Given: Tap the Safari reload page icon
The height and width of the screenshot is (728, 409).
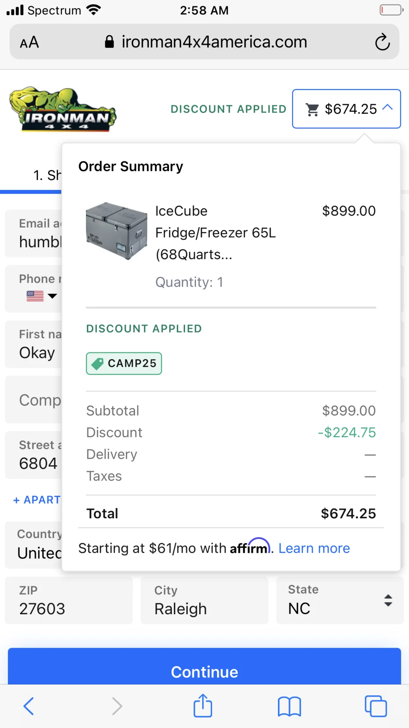Looking at the screenshot, I should [x=382, y=42].
